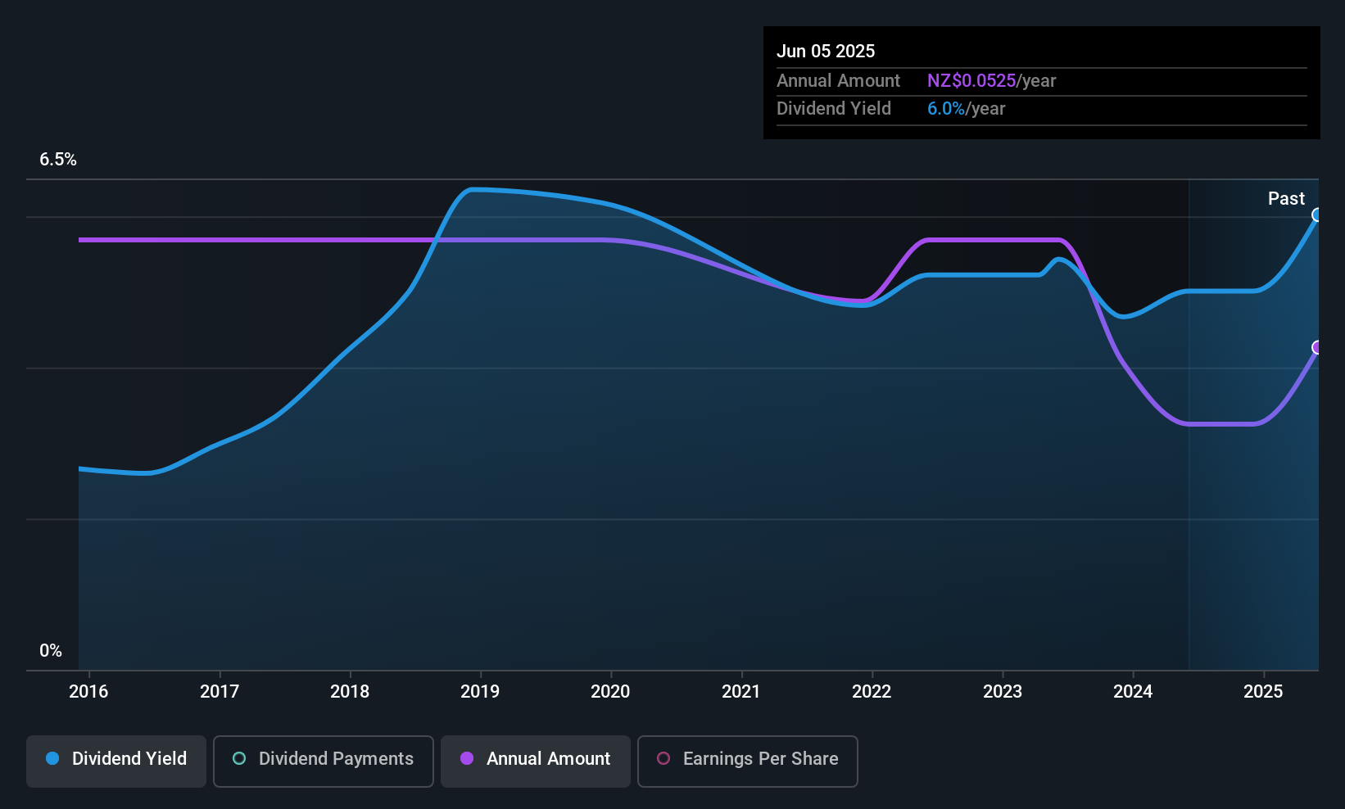Click the Past label on the chart
This screenshot has height=809, width=1345.
point(1286,198)
